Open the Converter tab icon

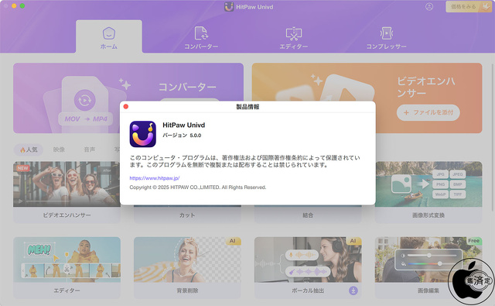click(201, 33)
